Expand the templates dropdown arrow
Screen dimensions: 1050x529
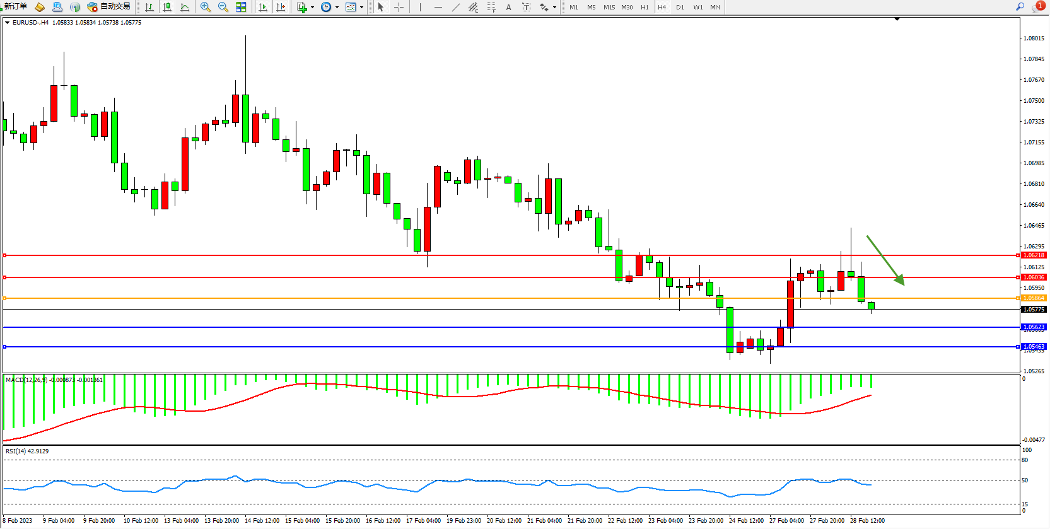pos(361,8)
